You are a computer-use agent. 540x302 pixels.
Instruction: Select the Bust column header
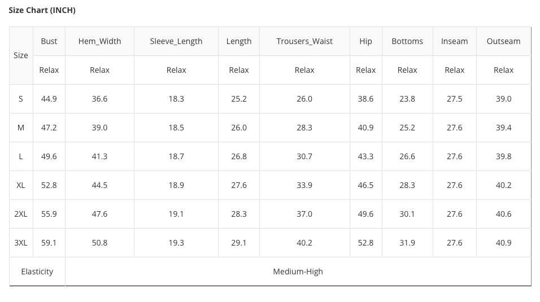tap(49, 41)
